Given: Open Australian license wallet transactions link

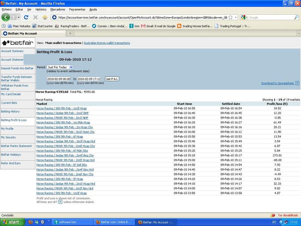Looking at the screenshot, I should [x=107, y=43].
